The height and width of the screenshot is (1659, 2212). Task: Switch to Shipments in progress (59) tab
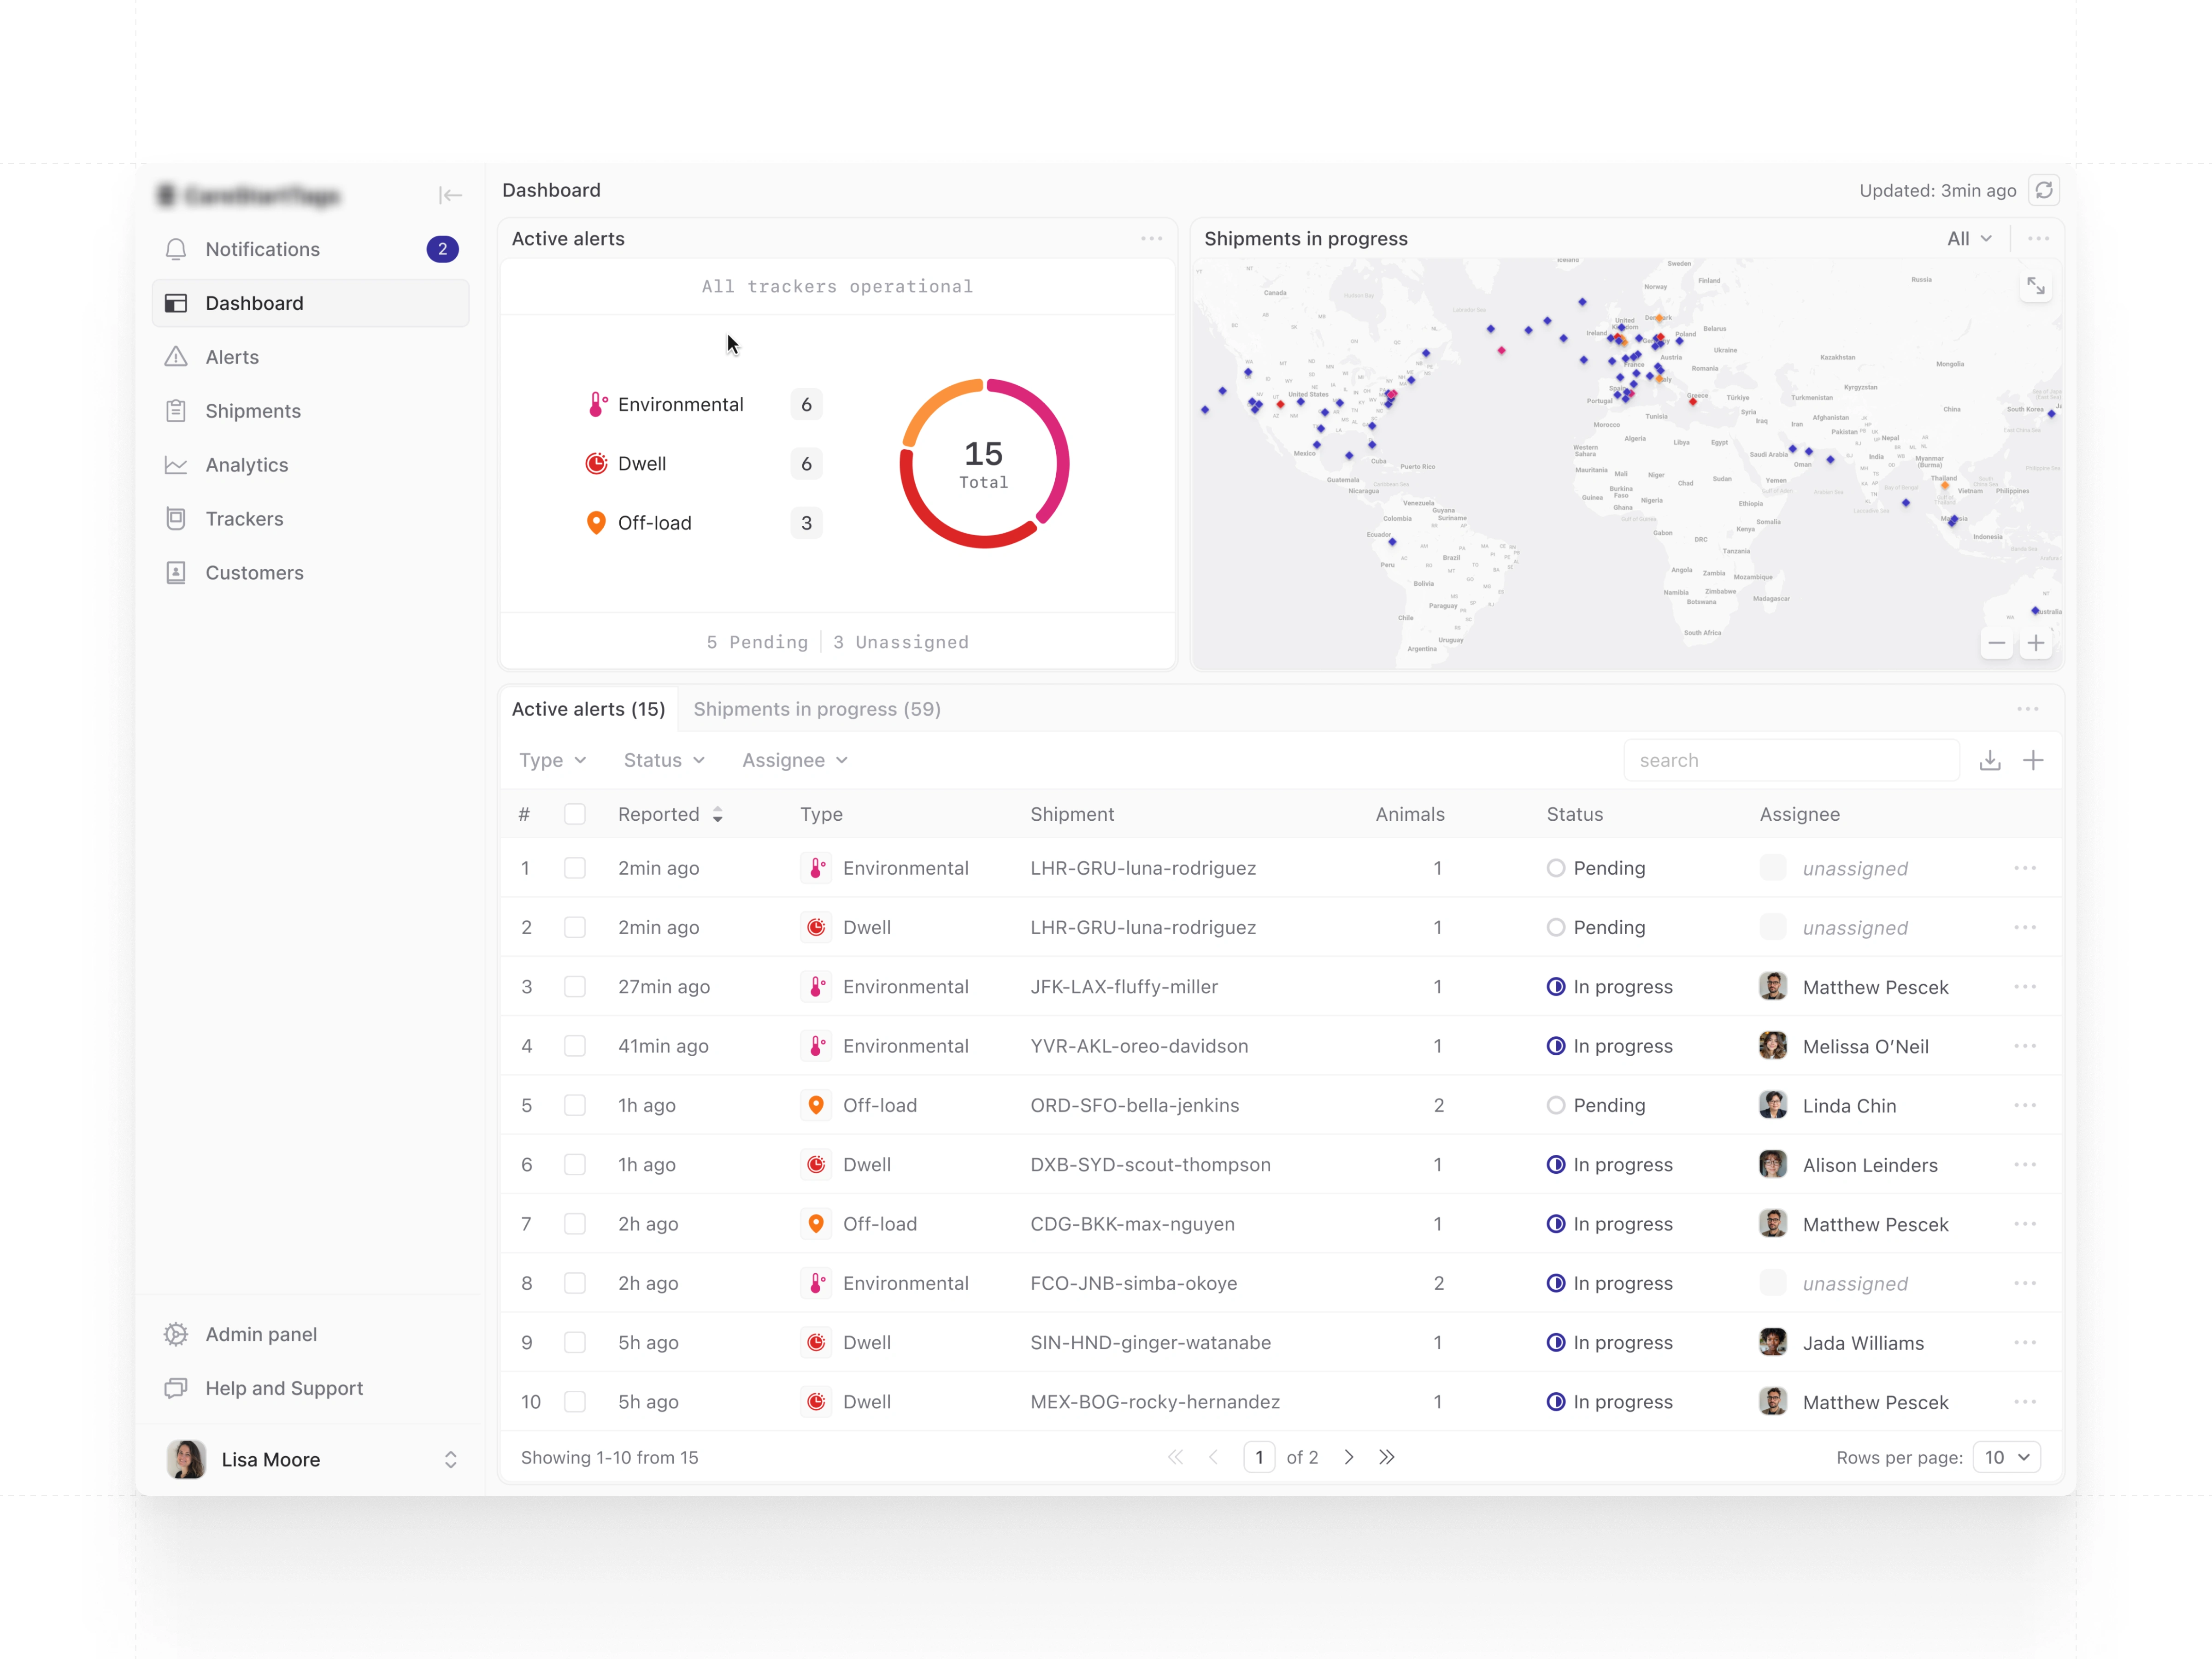pos(817,709)
